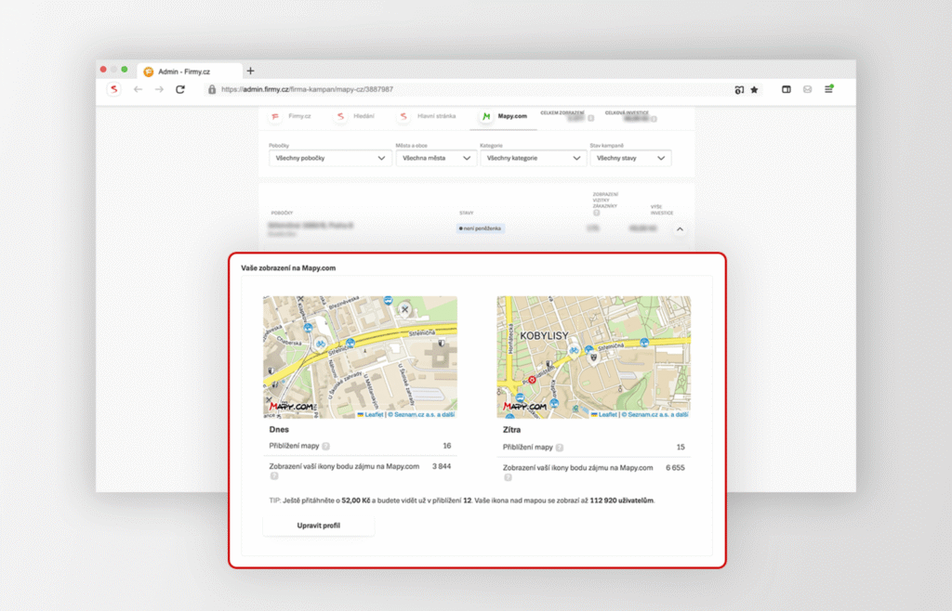The width and height of the screenshot is (952, 611).
Task: Select the Mapy.com campaign tab
Action: [x=504, y=116]
